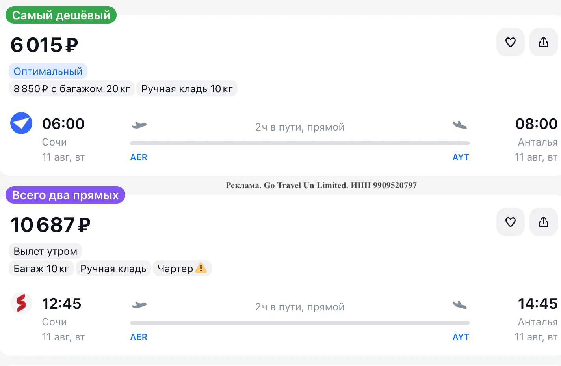Click the Вылет утром tag
Viewport: 561px width, 366px height.
click(x=45, y=251)
